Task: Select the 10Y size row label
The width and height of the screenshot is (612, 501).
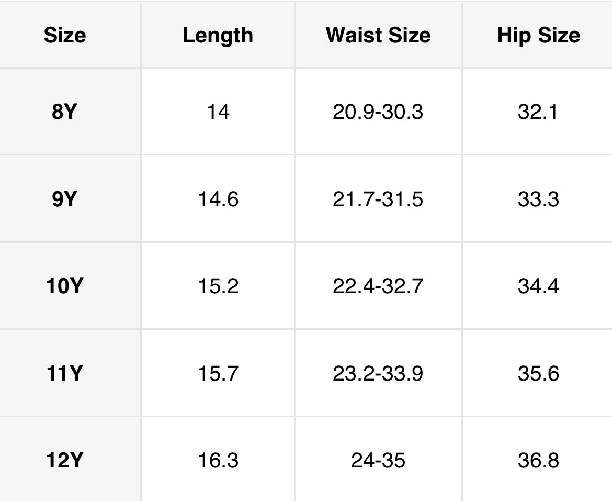Action: pyautogui.click(x=64, y=286)
